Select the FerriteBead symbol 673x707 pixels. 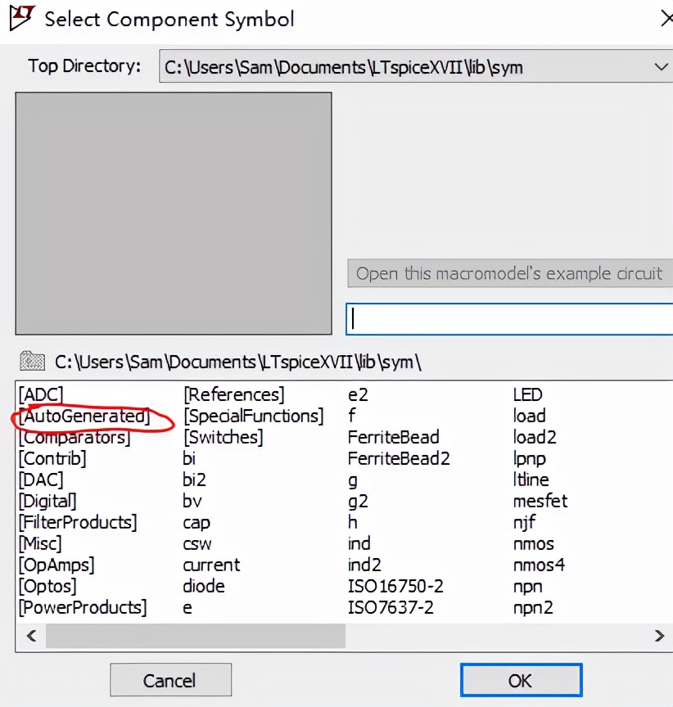pos(393,437)
